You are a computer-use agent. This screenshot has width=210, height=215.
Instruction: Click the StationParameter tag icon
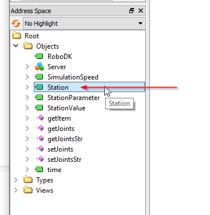coord(39,97)
